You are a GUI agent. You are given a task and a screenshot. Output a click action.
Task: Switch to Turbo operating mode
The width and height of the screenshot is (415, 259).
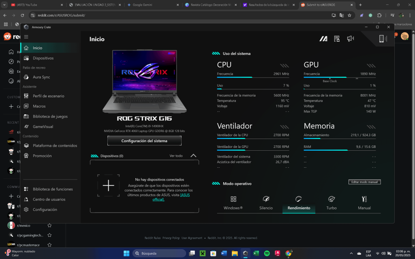click(332, 203)
